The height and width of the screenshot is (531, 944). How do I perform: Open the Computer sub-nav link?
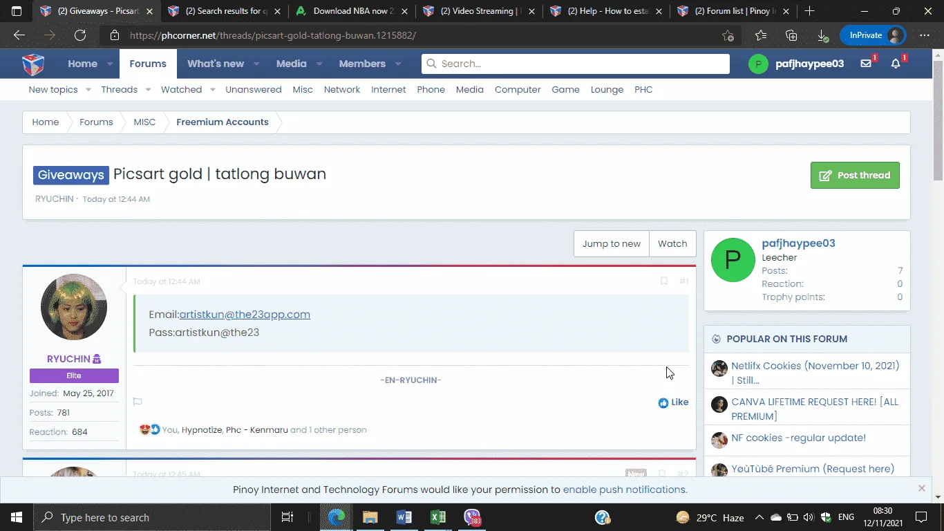pyautogui.click(x=518, y=90)
